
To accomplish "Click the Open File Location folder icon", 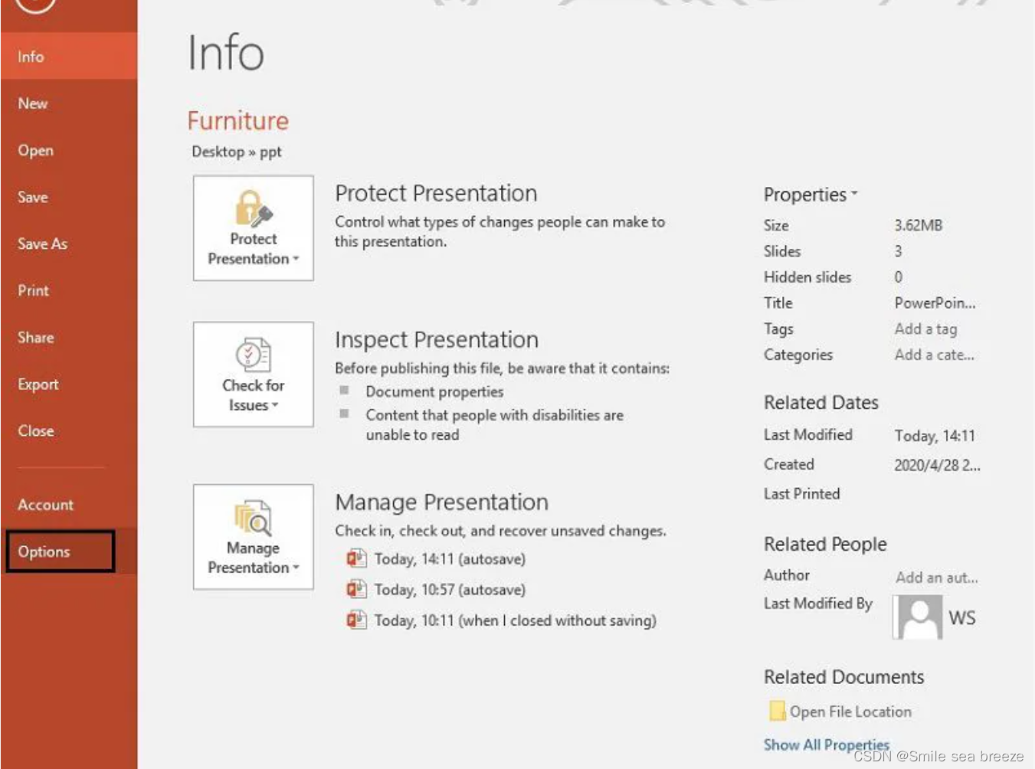I will tap(777, 711).
